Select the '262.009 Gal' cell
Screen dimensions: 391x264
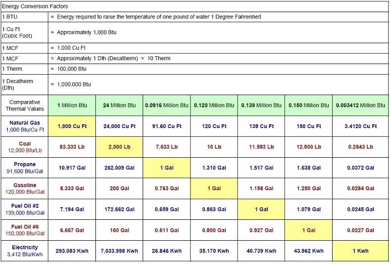point(119,168)
